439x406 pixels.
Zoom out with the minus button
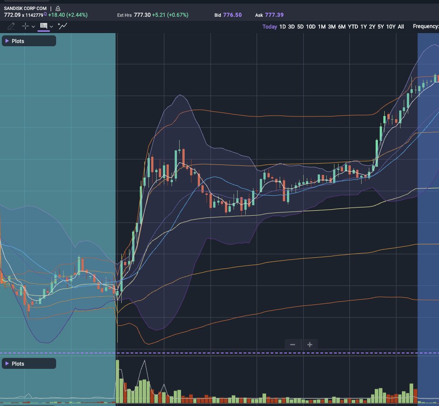click(292, 344)
